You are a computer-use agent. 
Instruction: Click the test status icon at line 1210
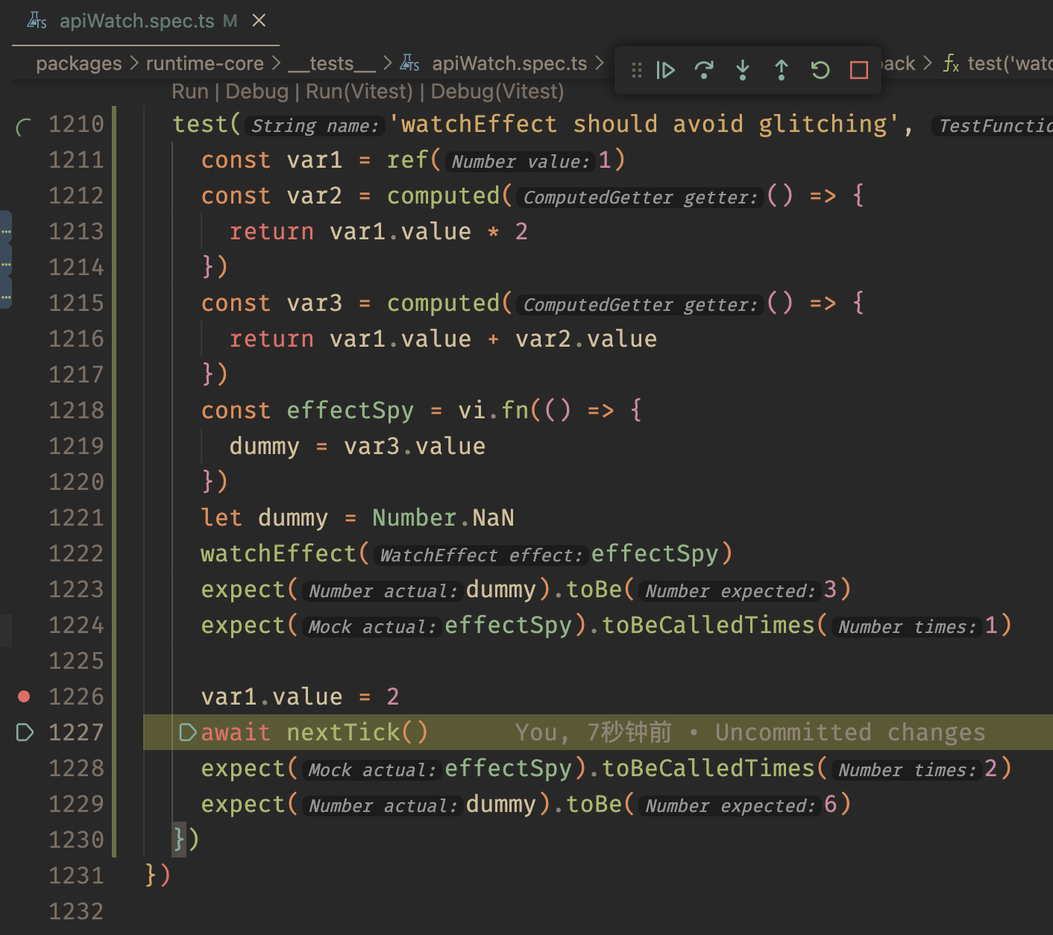24,127
